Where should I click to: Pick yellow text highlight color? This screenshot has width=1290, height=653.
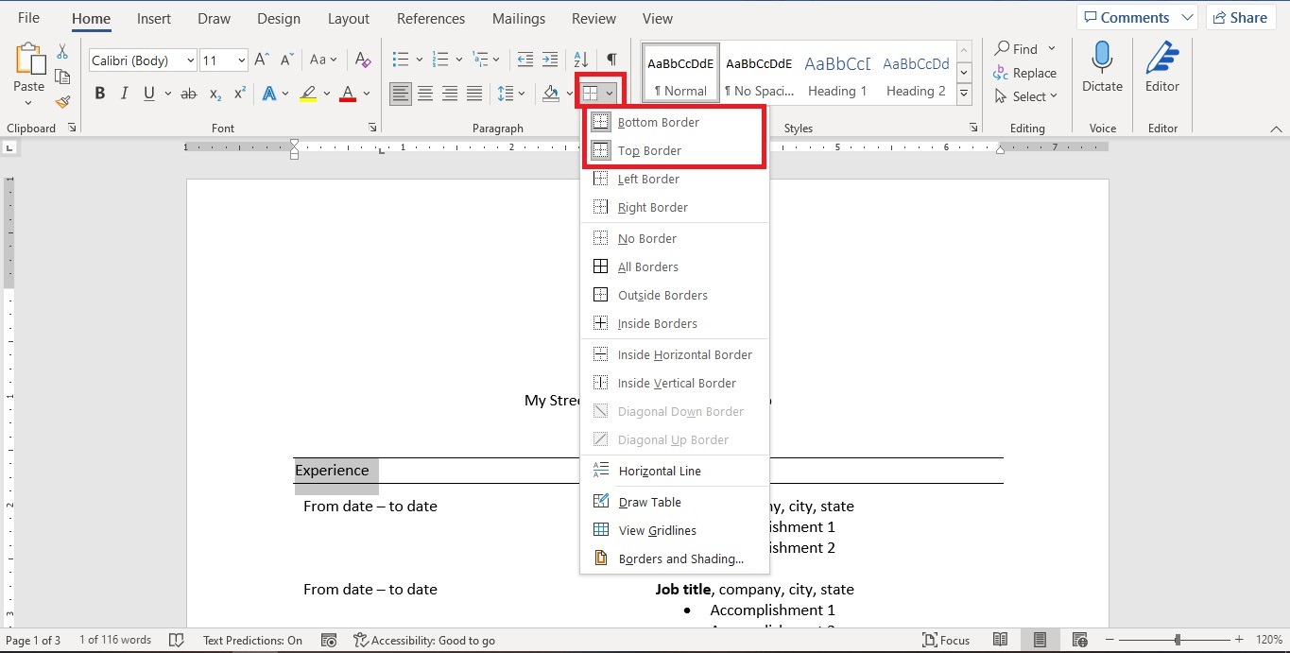point(307,94)
